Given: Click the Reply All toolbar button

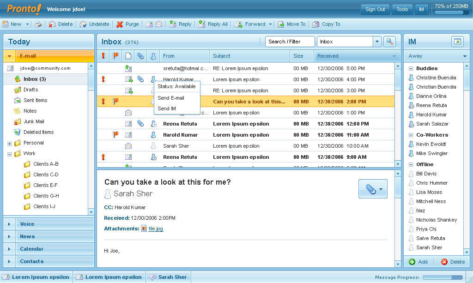Looking at the screenshot, I should (x=213, y=24).
